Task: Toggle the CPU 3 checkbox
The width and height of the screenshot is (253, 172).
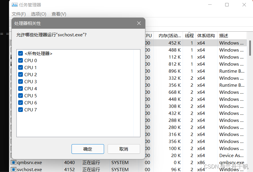Action: coord(21,81)
